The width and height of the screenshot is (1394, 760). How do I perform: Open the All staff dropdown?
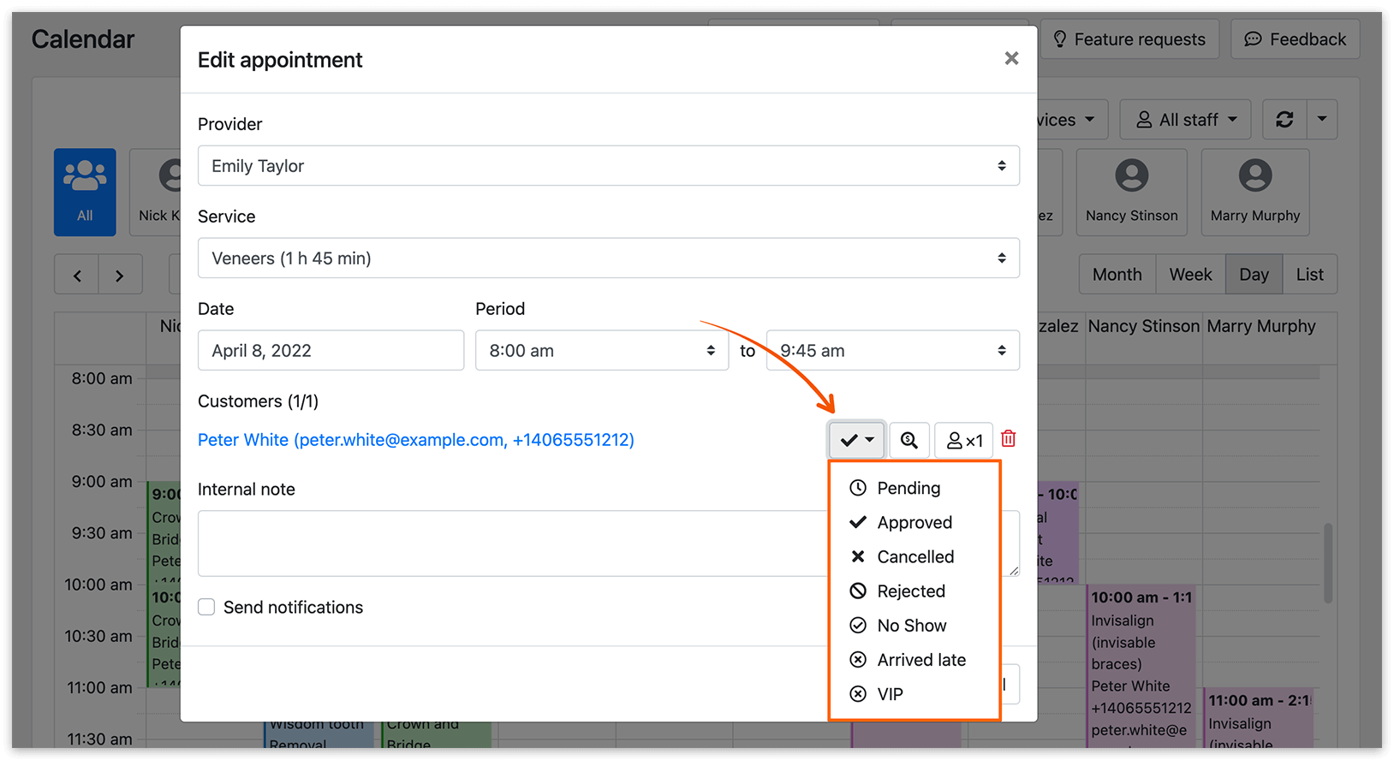tap(1185, 120)
